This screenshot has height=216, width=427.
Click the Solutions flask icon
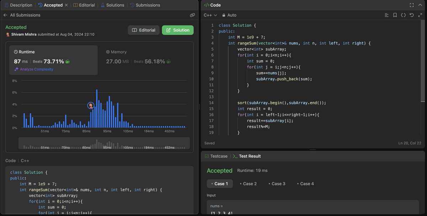click(103, 5)
